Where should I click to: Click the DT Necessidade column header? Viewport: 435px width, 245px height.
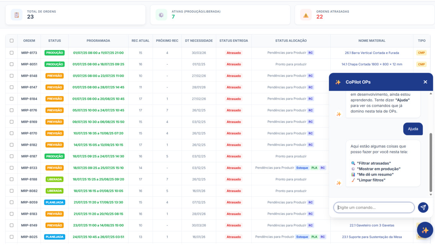click(x=198, y=41)
